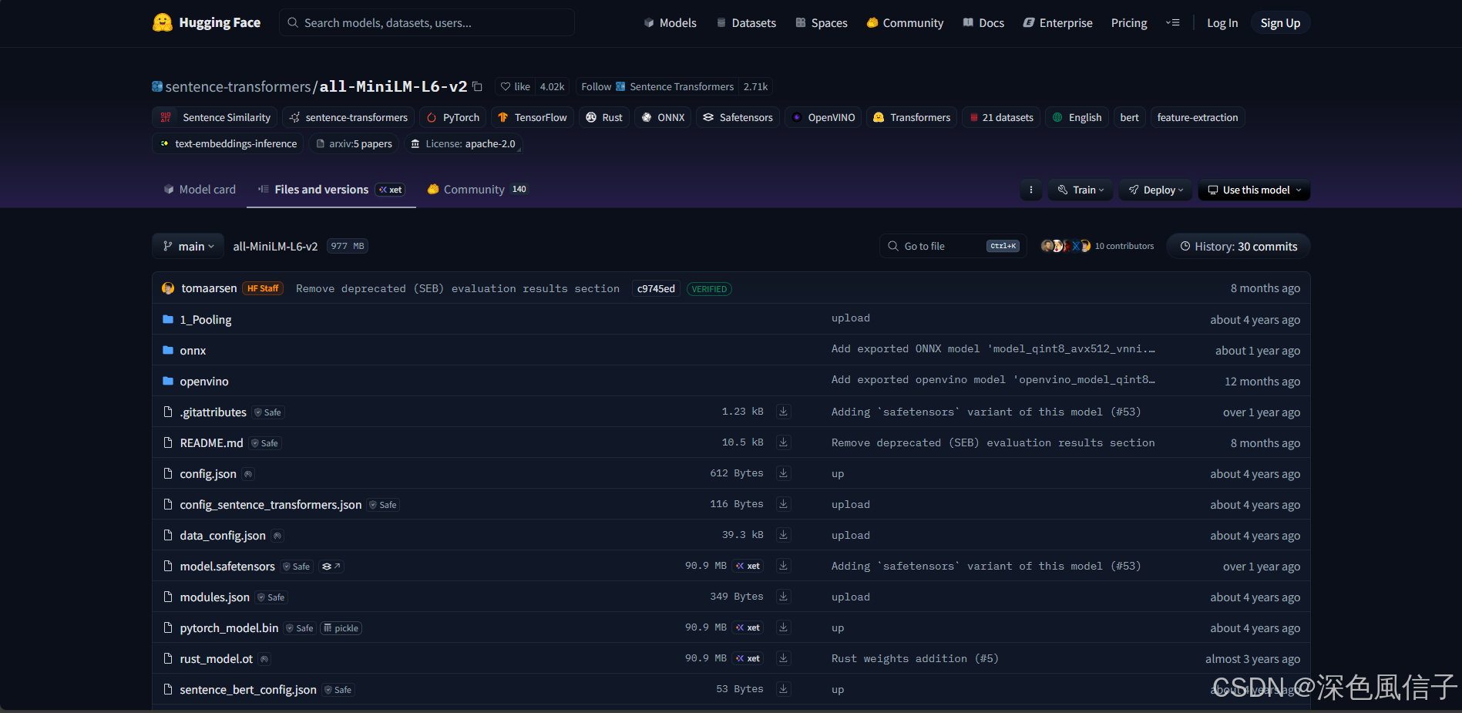Download config_sentence_transformers.json file
The height and width of the screenshot is (713, 1462).
click(x=783, y=504)
